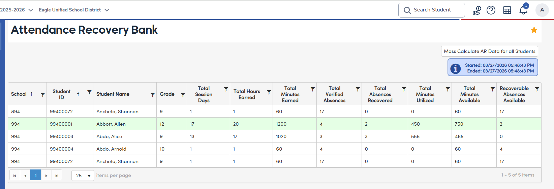This screenshot has height=189, width=554.
Task: Open filter for Student Name column
Action: [x=153, y=95]
